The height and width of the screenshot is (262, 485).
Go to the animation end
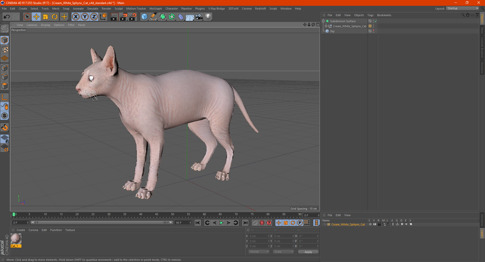click(245, 223)
